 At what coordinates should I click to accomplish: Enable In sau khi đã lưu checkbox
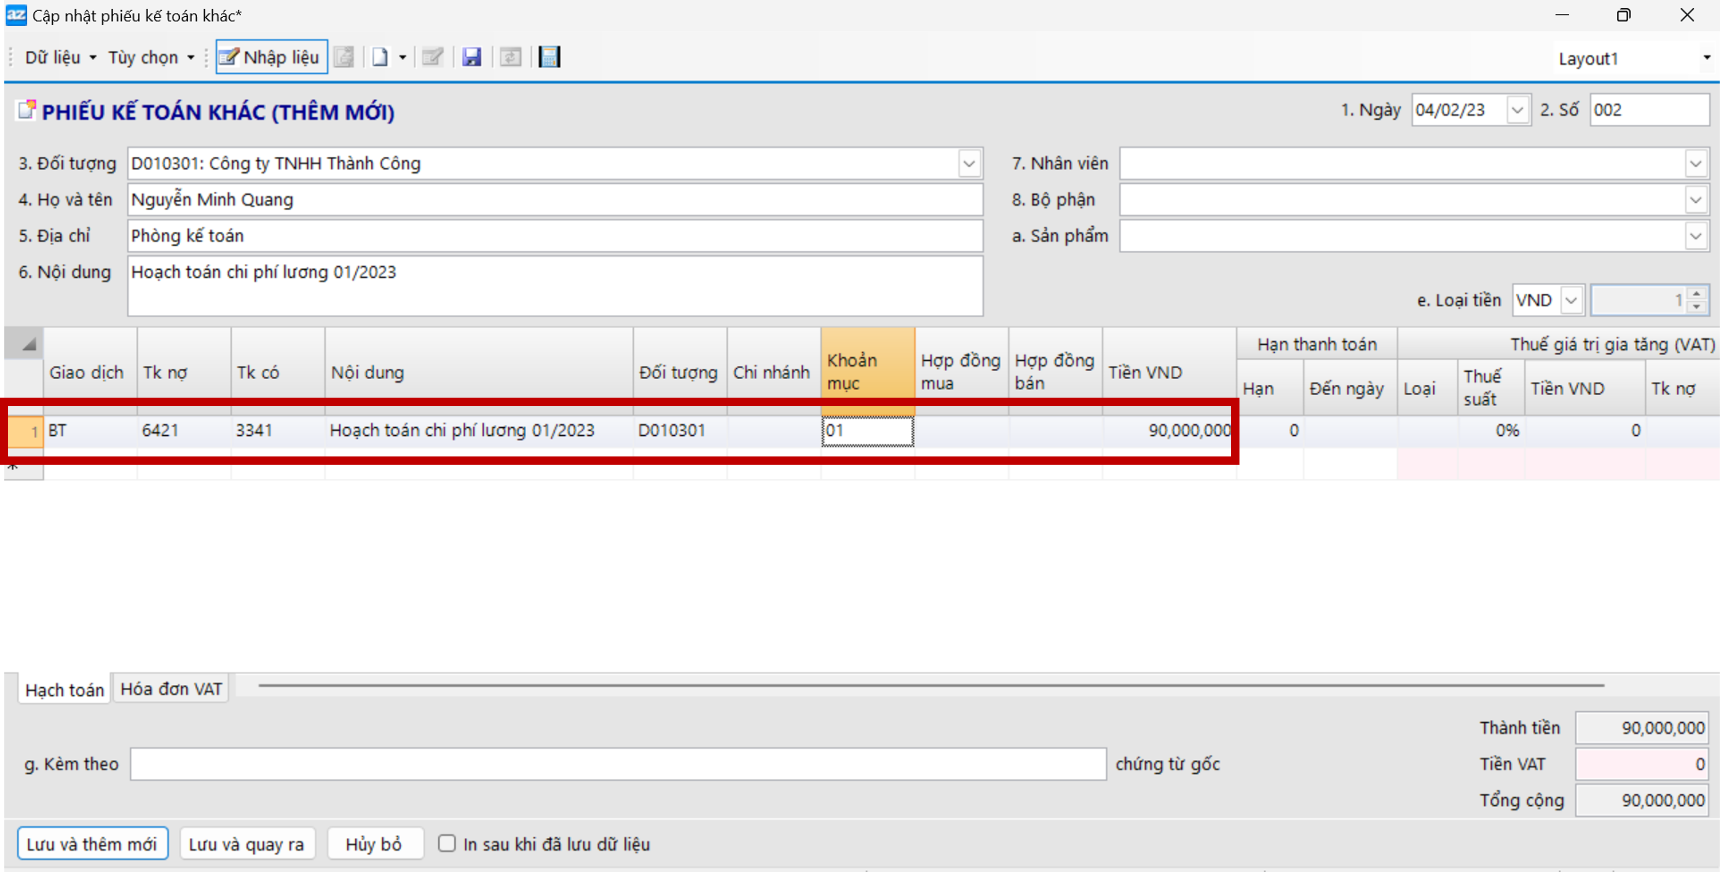click(447, 843)
